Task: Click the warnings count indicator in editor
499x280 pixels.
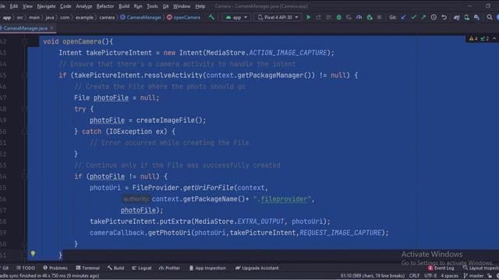Action: pyautogui.click(x=473, y=39)
